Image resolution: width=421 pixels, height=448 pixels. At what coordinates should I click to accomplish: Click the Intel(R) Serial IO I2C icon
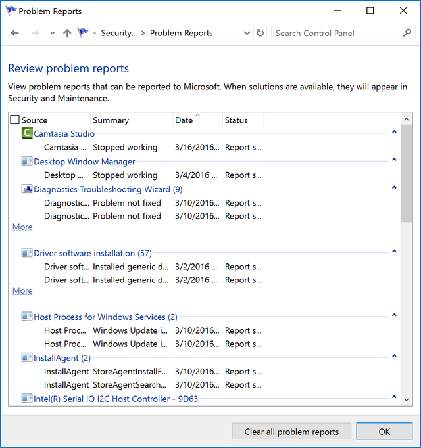(27, 399)
